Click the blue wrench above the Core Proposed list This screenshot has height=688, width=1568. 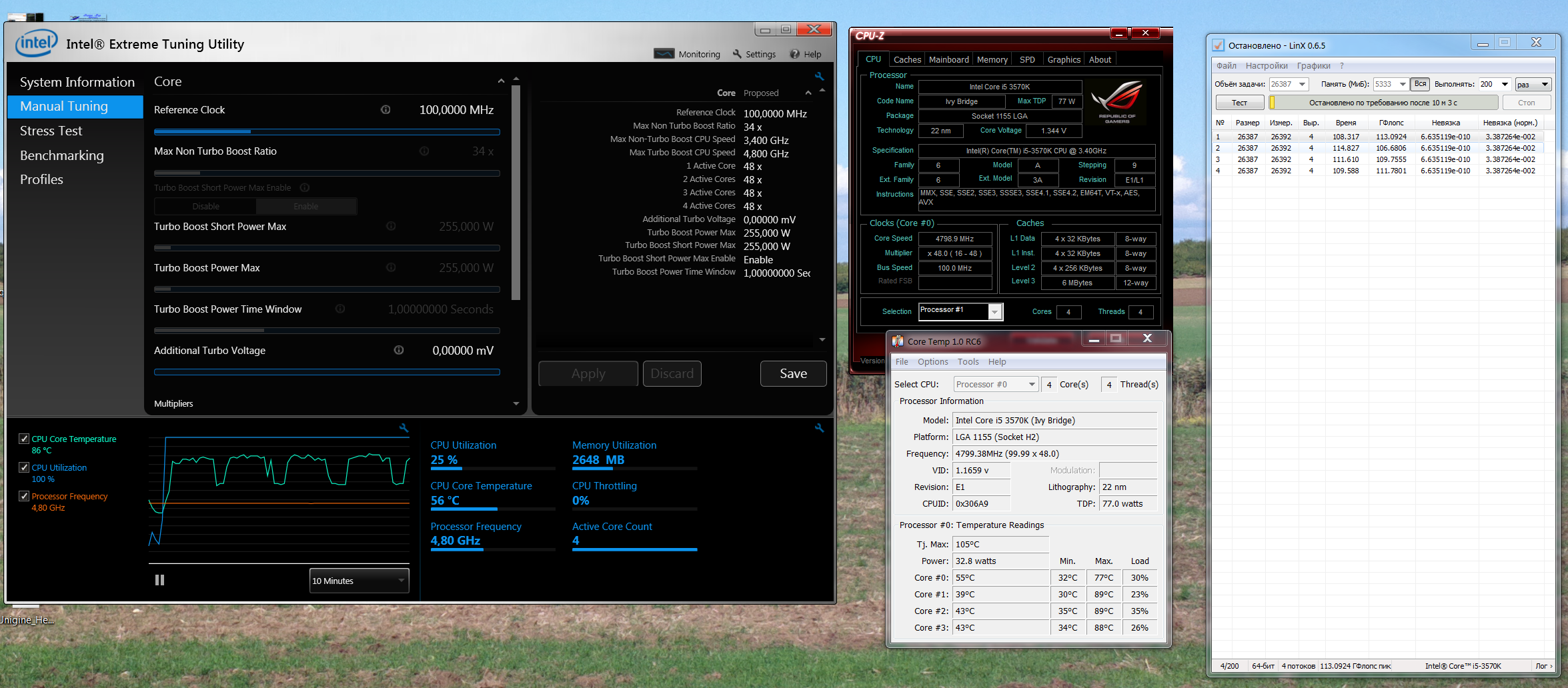(x=820, y=77)
